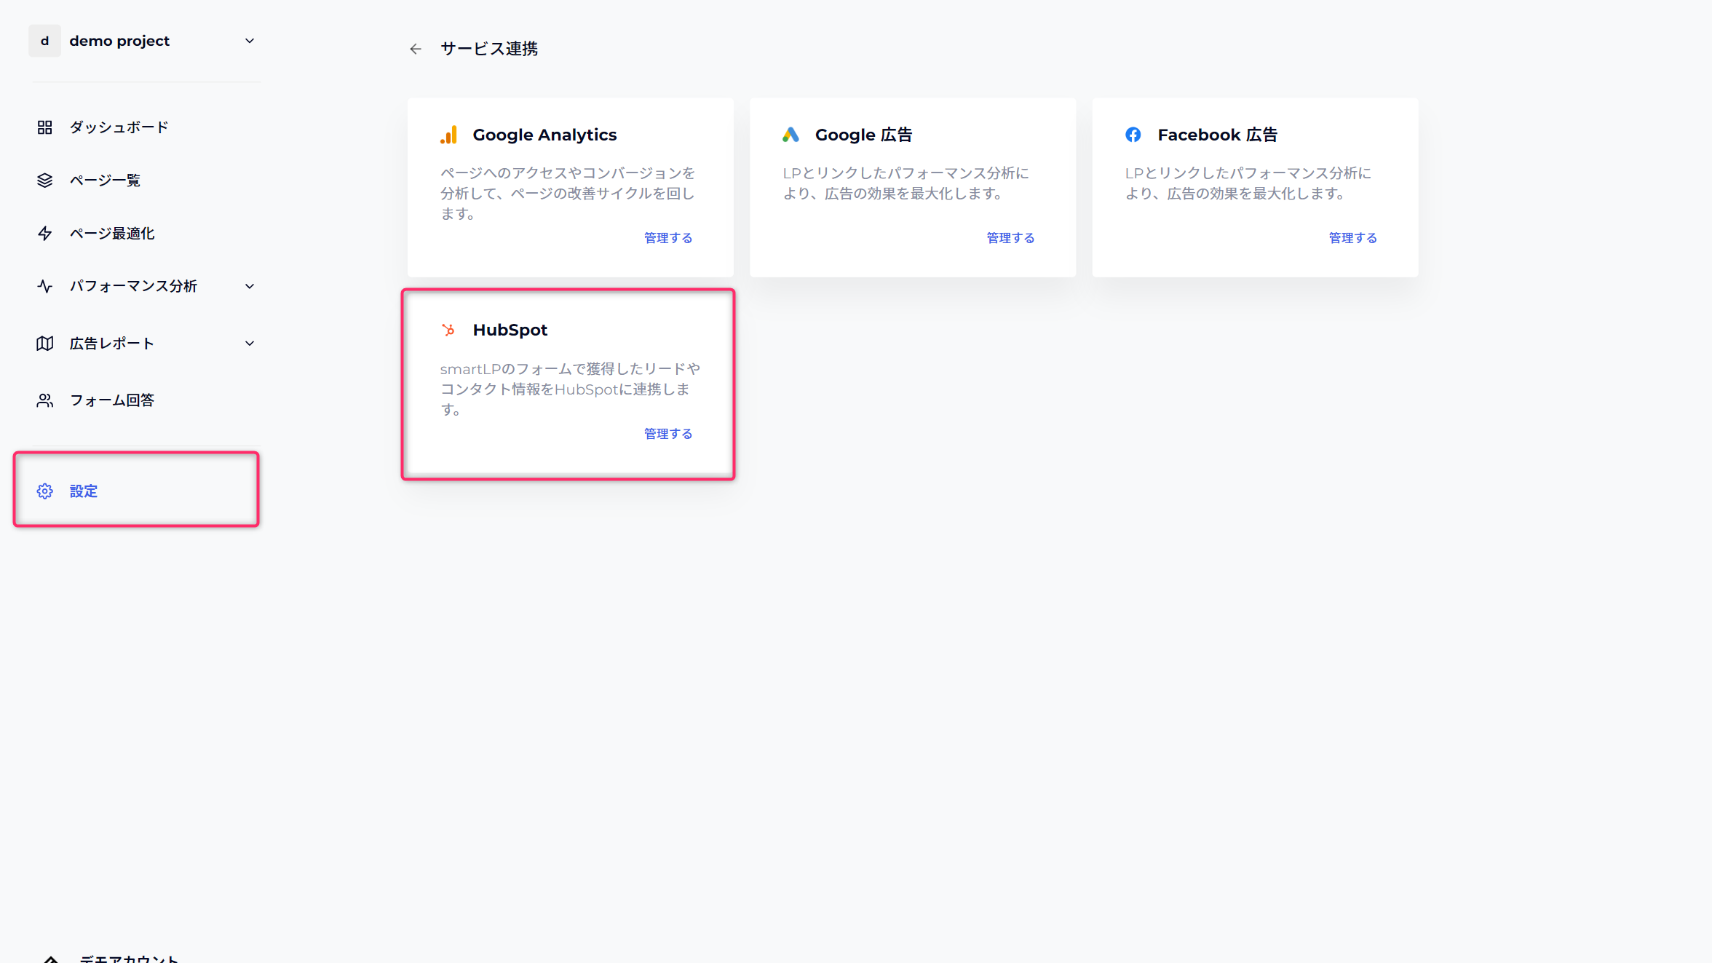Viewport: 1712px width, 963px height.
Task: Click the back arrow next to サービス連携
Action: (x=415, y=49)
